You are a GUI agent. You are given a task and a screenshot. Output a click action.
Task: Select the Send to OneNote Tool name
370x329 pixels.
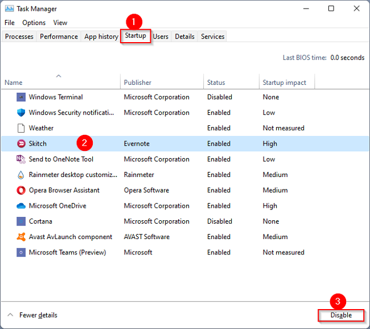[61, 159]
